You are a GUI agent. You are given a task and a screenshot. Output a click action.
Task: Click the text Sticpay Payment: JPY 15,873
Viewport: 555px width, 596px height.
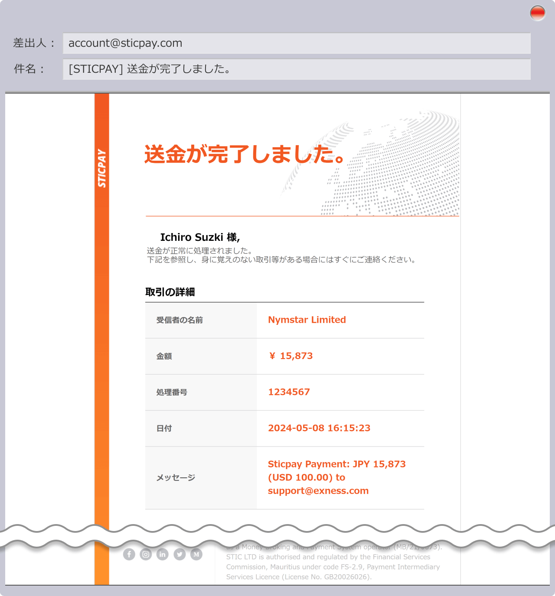point(337,464)
